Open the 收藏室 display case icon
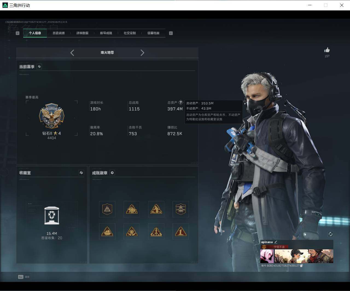350x291 pixels. click(52, 216)
